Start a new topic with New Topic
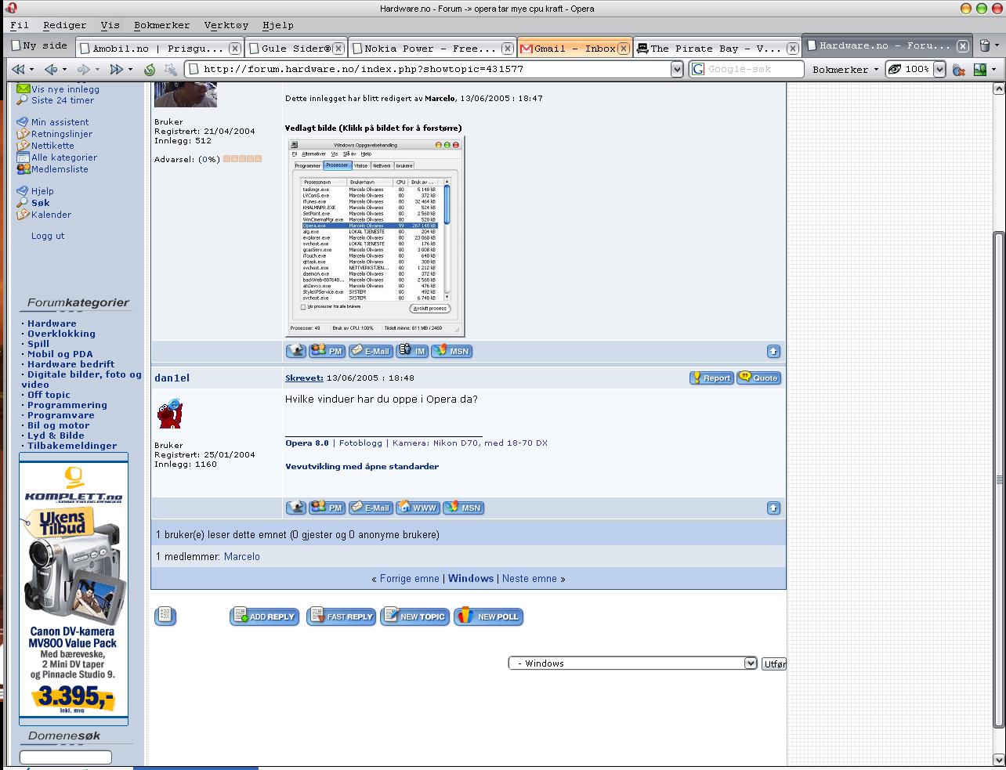 point(415,616)
